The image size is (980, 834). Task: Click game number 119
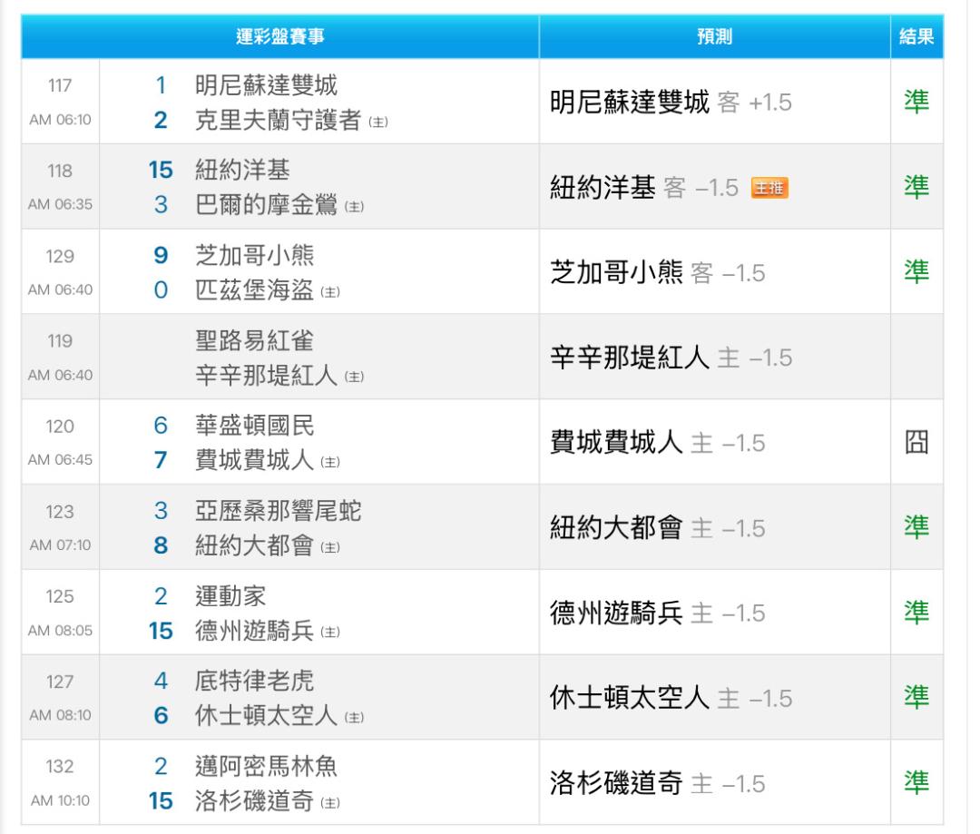coord(60,341)
